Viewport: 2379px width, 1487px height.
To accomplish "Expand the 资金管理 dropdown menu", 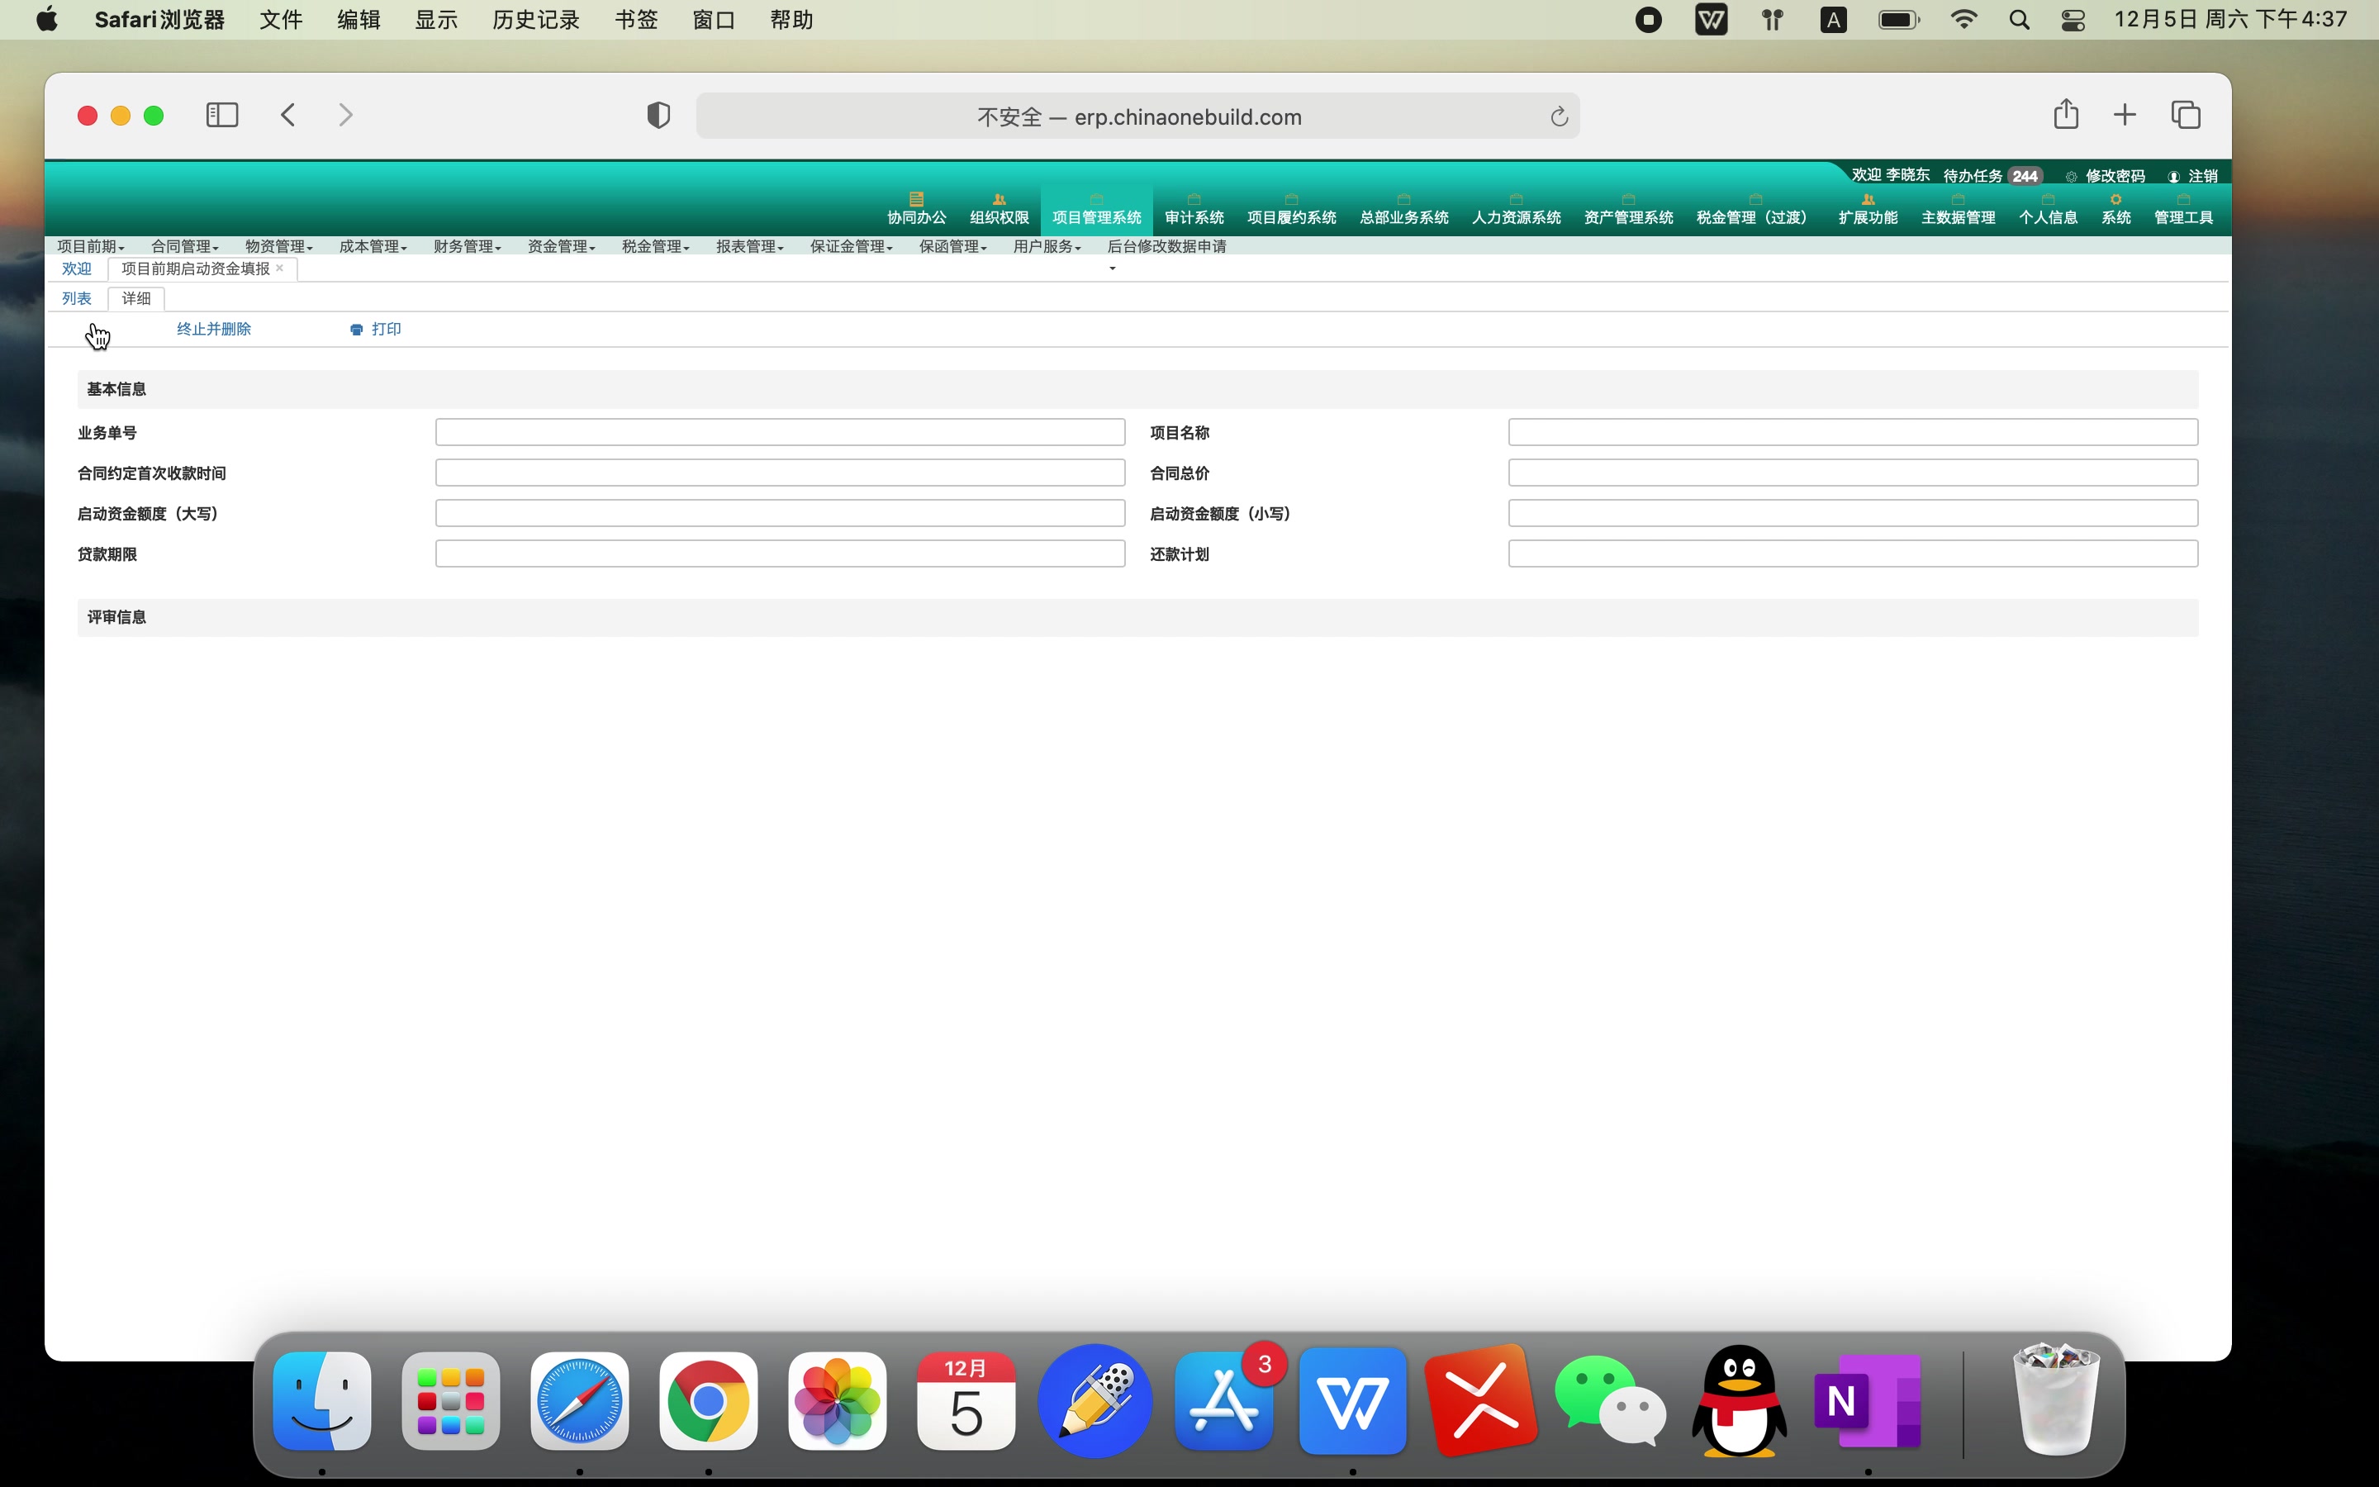I will pos(562,246).
